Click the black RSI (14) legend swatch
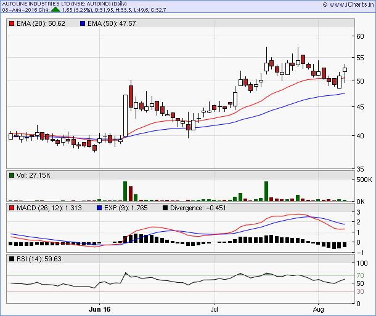 click(x=12, y=259)
